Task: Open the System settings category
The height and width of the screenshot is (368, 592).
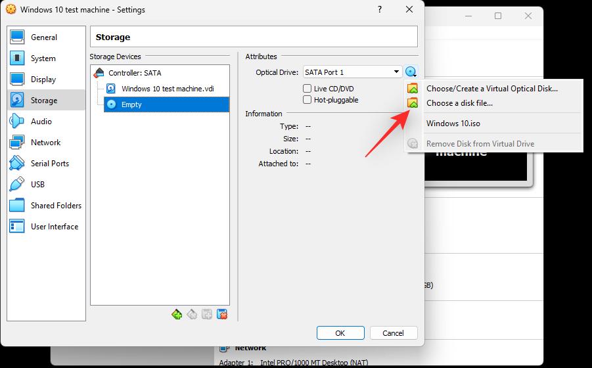Action: [x=46, y=58]
